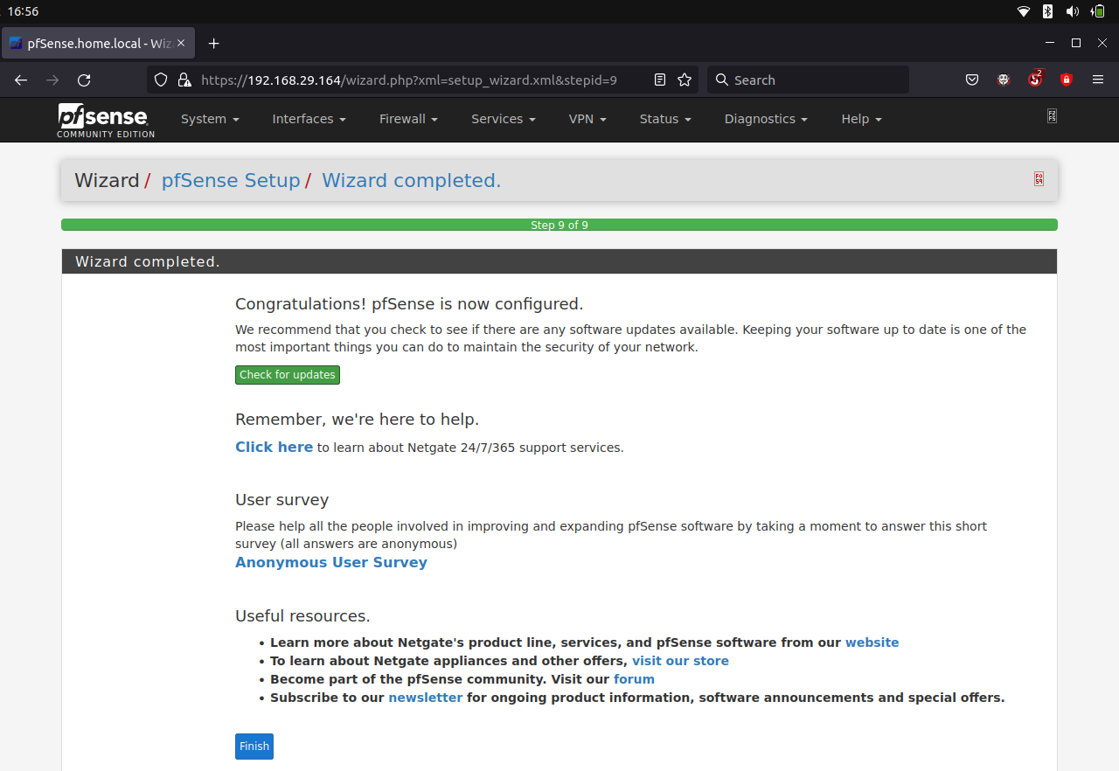Click the User survey heading

click(281, 500)
